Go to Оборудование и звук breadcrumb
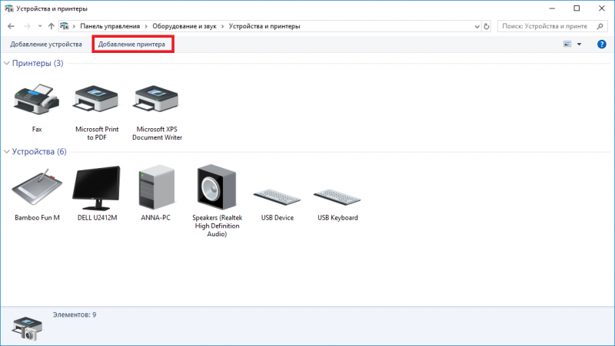 click(x=184, y=26)
